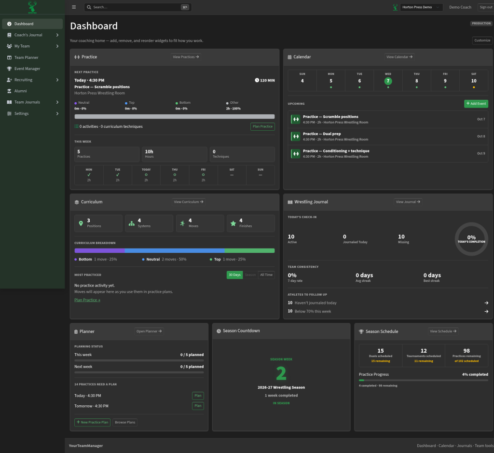Viewport: 494px width, 453px height.
Task: Click the hamburger menu icon
Action: pyautogui.click(x=74, y=7)
